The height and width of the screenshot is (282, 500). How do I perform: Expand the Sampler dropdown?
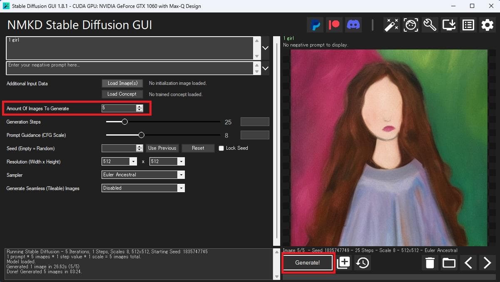[181, 175]
